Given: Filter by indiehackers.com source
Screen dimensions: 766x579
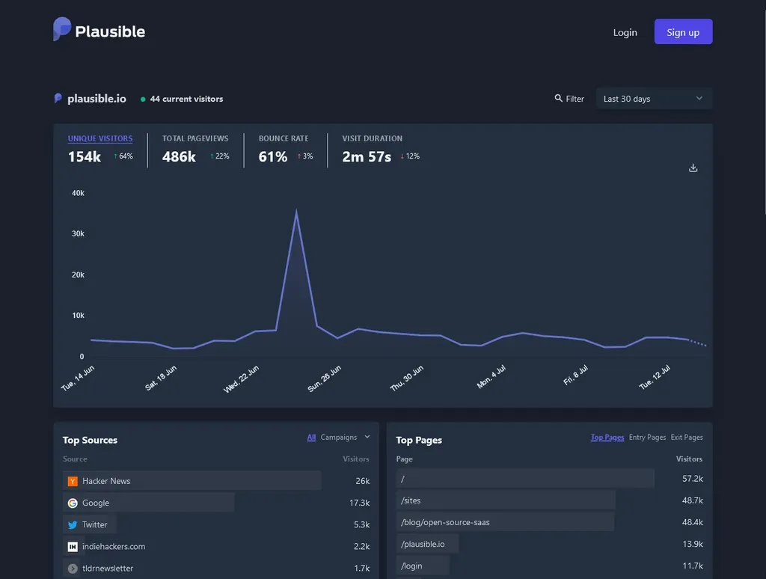Looking at the screenshot, I should click(114, 546).
